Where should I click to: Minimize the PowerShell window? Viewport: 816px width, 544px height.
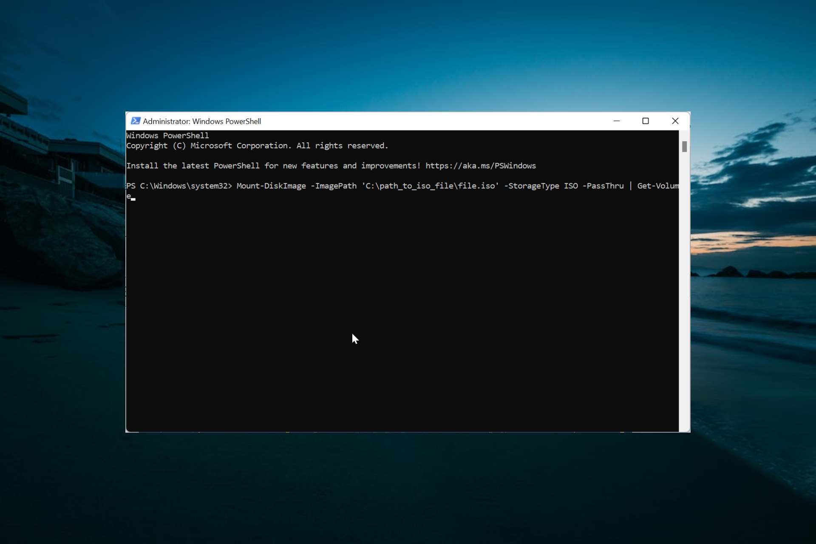(x=617, y=121)
